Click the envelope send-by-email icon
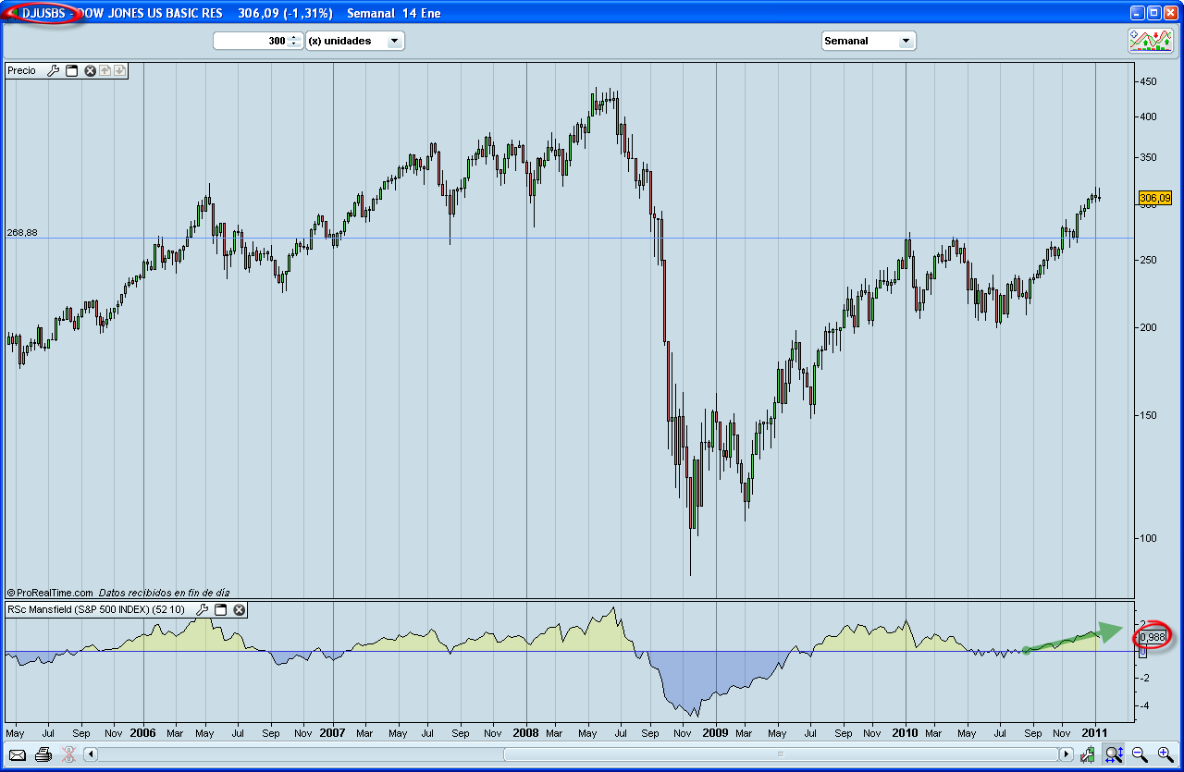 (x=18, y=754)
